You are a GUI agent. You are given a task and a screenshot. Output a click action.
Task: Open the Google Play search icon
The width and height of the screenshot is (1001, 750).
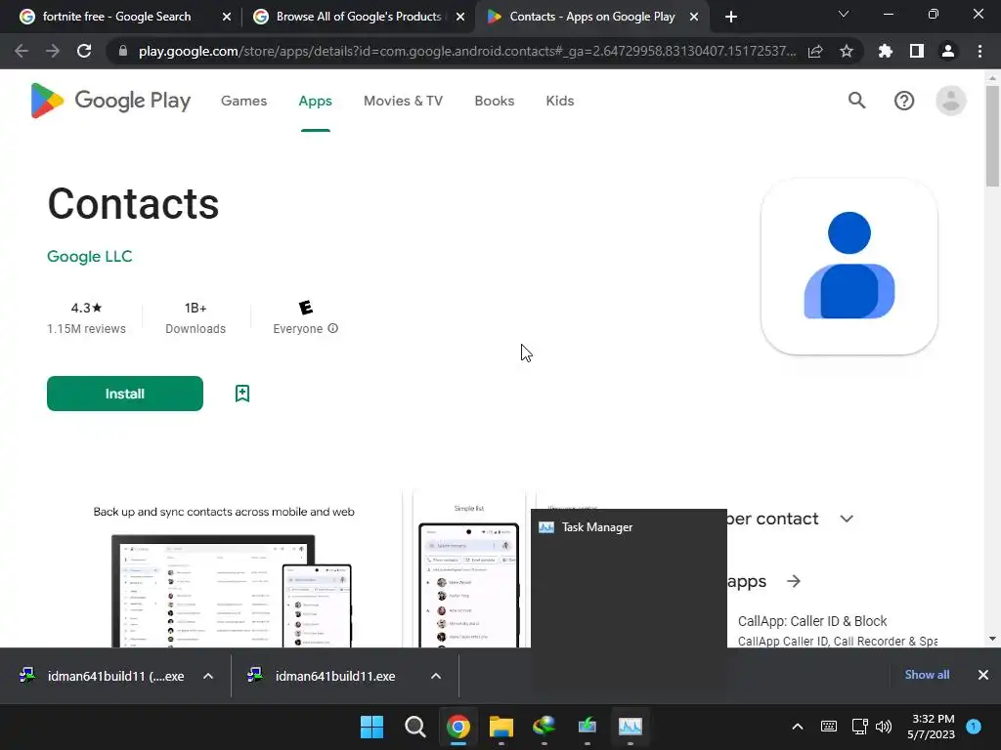click(856, 101)
